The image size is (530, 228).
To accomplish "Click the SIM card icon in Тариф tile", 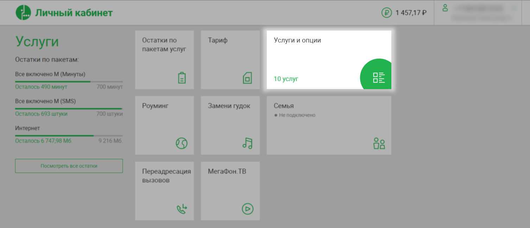I will (x=247, y=78).
